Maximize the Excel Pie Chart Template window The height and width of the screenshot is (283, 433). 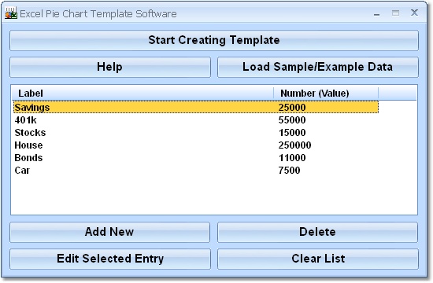point(395,13)
